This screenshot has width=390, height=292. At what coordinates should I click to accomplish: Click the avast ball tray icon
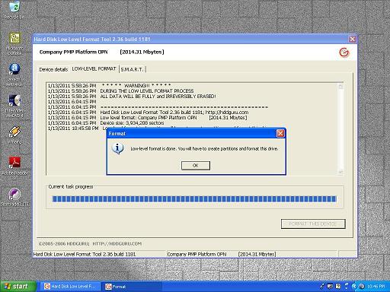[x=362, y=287]
